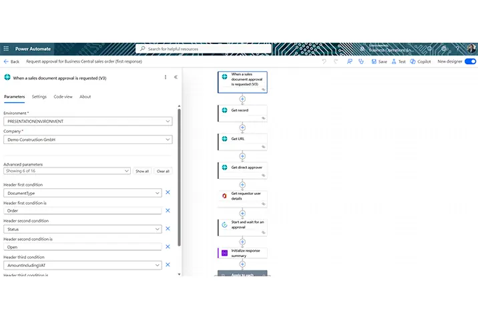Viewport: 478px width, 319px height.
Task: Remove the Header first condition is parameter
Action: pyautogui.click(x=168, y=210)
